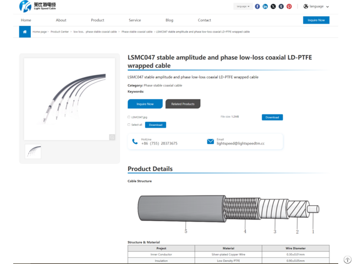Click the lightspeed@lightspeedtm.cc email address

point(240,143)
